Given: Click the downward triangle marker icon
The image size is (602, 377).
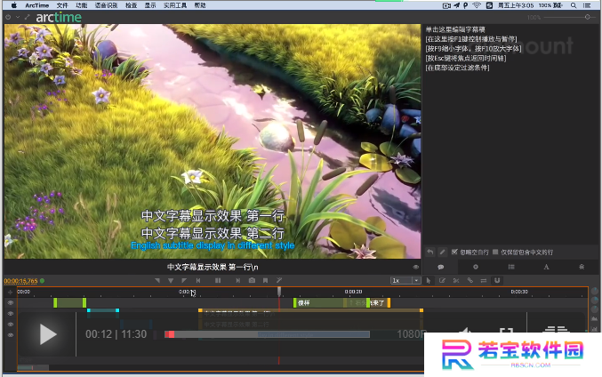Looking at the screenshot, I should [x=171, y=281].
